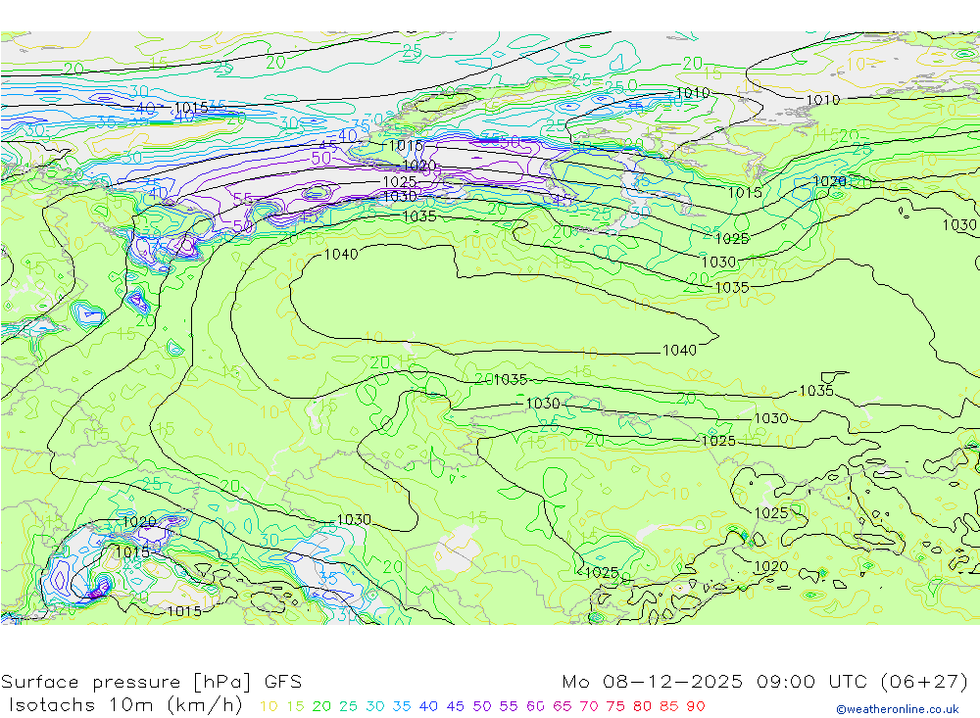980x718 pixels.
Task: Click the 'Surface pressure [hPa] GFS' title text
Action: 151,681
